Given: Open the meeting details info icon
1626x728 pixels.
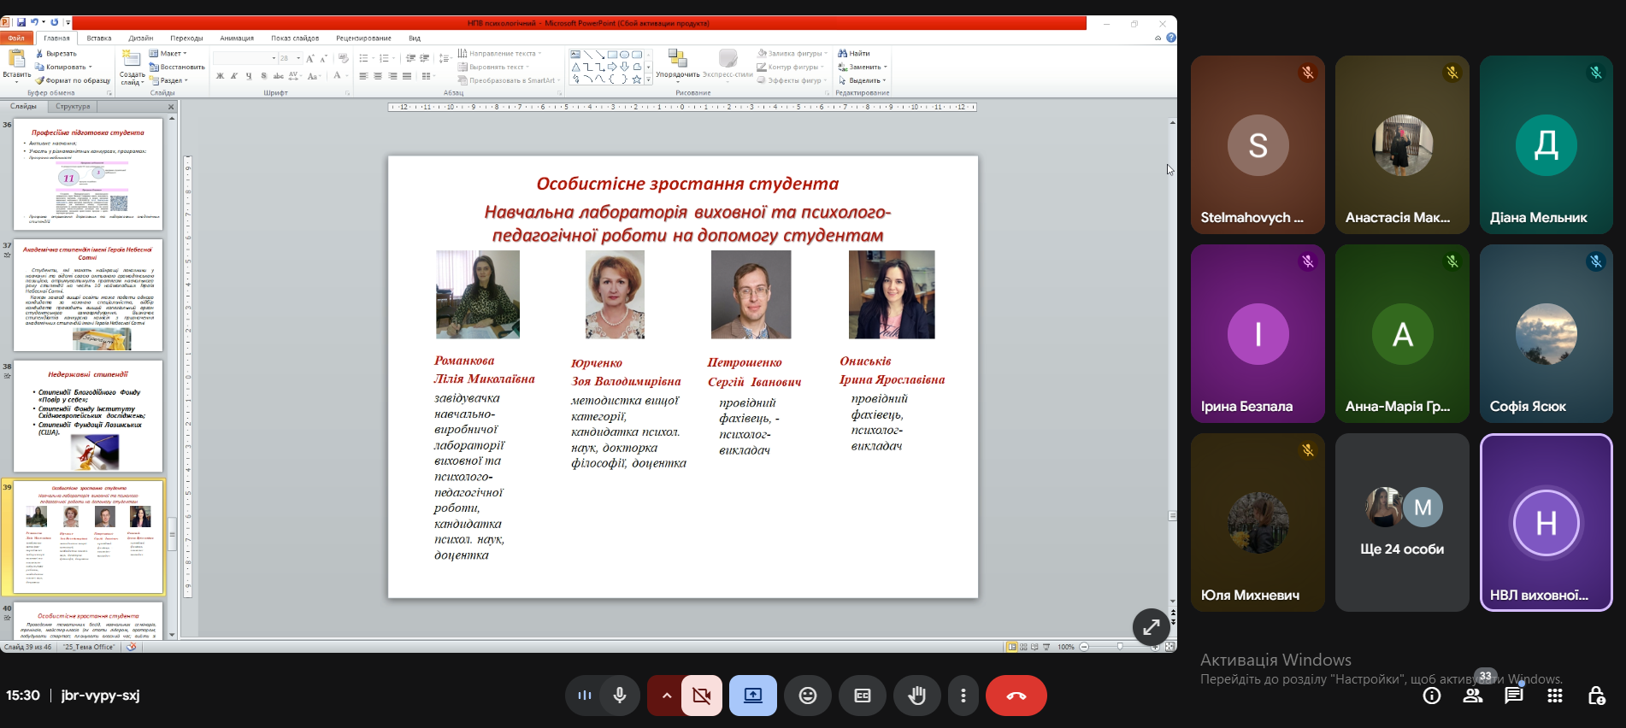Looking at the screenshot, I should click(x=1432, y=696).
